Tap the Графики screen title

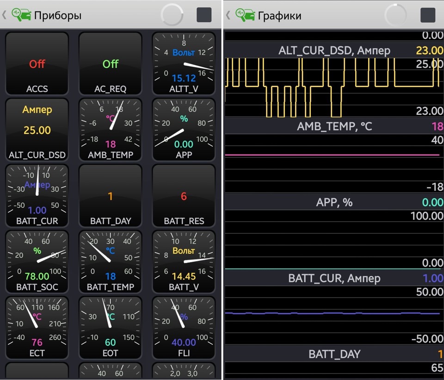[x=279, y=16]
